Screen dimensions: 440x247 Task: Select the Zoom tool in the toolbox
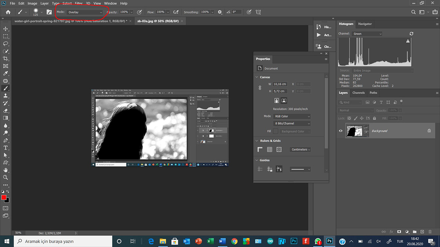(x=5, y=177)
